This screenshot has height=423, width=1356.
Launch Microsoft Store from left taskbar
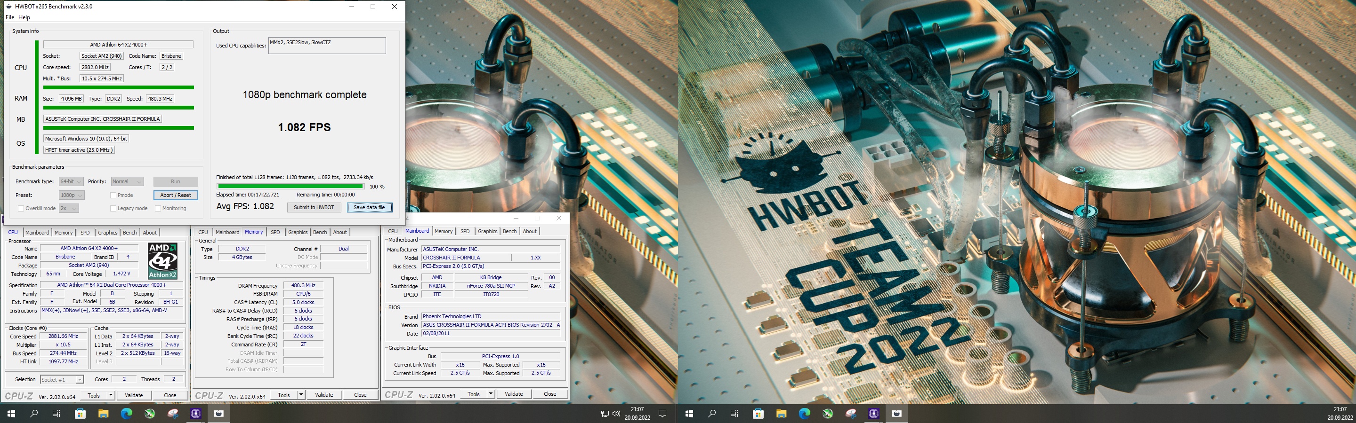[x=80, y=414]
